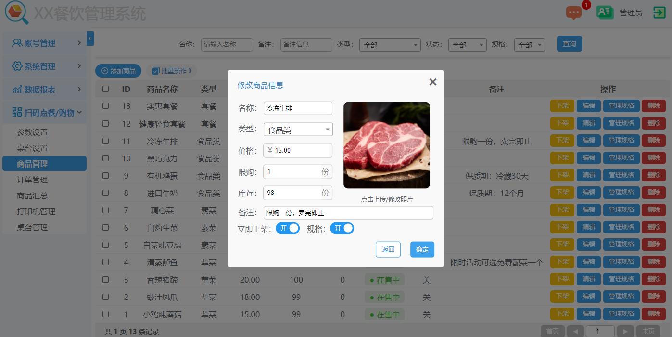
Task: Click the 确定 confirm button
Action: (422, 249)
